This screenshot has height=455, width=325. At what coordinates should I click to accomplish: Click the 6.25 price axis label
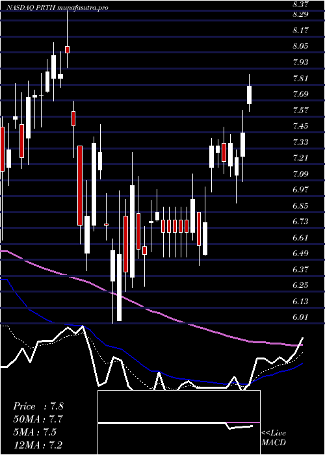pyautogui.click(x=302, y=285)
